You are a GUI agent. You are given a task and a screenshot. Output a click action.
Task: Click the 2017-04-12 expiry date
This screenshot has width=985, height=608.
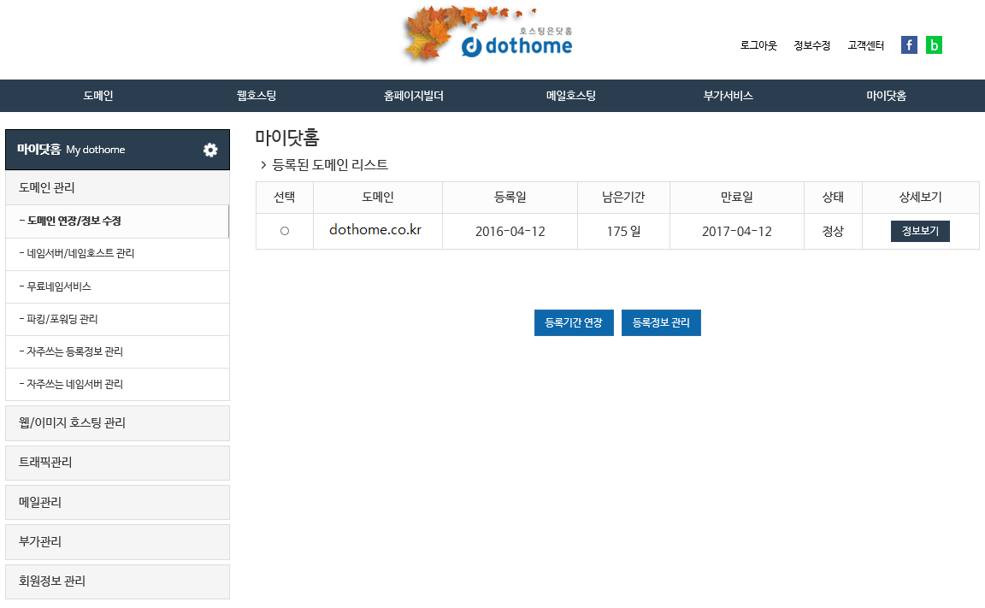(737, 231)
